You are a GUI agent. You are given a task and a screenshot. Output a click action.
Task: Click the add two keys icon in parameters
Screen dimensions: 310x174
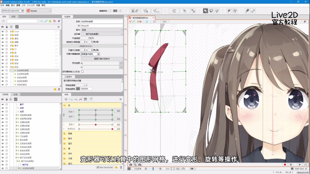pyautogui.click(x=71, y=99)
